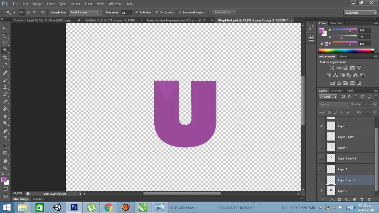This screenshot has height=213, width=379.
Task: Select the Magic Wand tool in toolbox
Action: coord(5,50)
